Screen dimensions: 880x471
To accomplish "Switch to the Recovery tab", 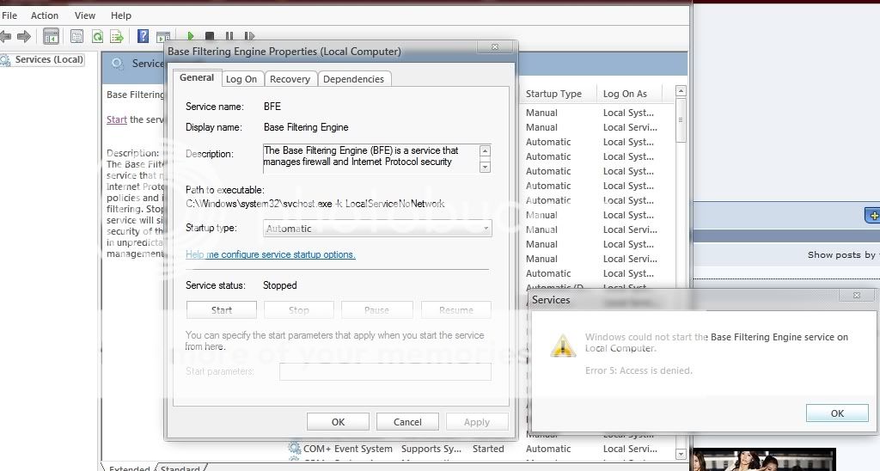I will [x=290, y=79].
